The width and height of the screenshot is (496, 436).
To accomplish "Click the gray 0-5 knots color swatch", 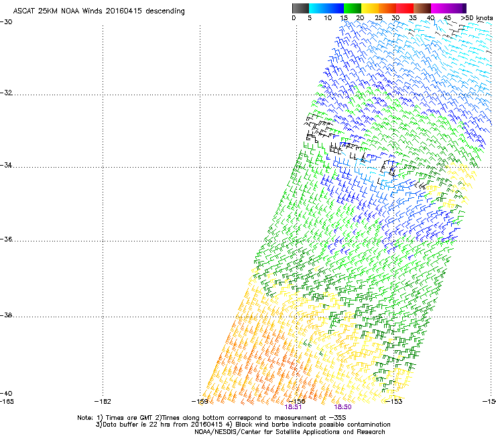I will point(300,8).
